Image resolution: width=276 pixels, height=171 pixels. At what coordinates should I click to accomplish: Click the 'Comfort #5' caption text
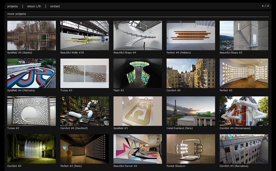pyautogui.click(x=14, y=166)
